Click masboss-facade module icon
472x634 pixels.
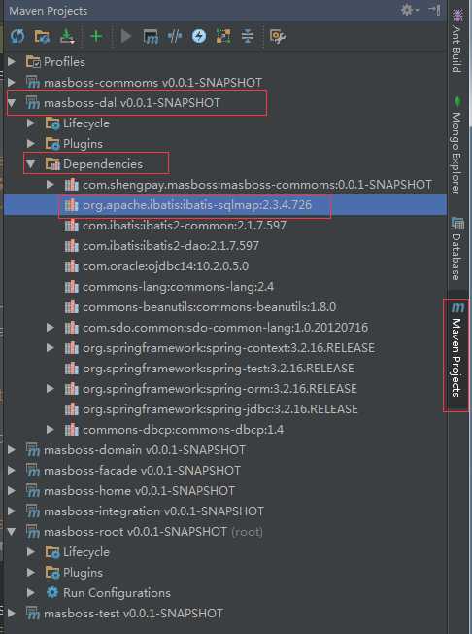(x=33, y=471)
